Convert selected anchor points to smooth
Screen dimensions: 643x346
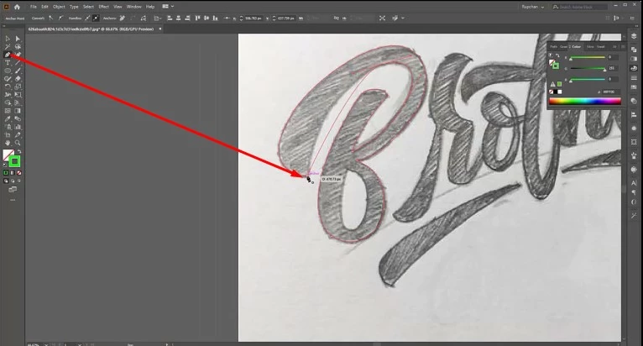pos(60,18)
